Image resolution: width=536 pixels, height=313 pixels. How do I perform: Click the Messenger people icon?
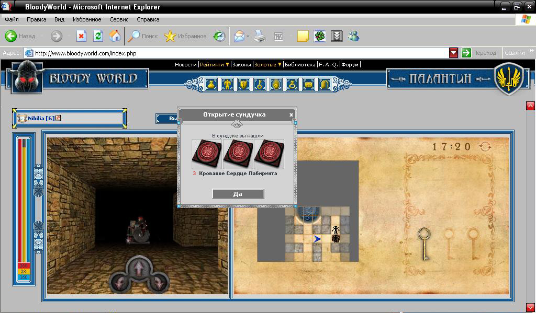[353, 36]
